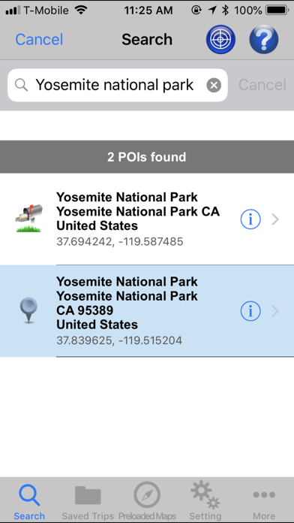Image resolution: width=294 pixels, height=523 pixels.
Task: Select the result at 37.694242, -119.587485
Action: pos(147,219)
